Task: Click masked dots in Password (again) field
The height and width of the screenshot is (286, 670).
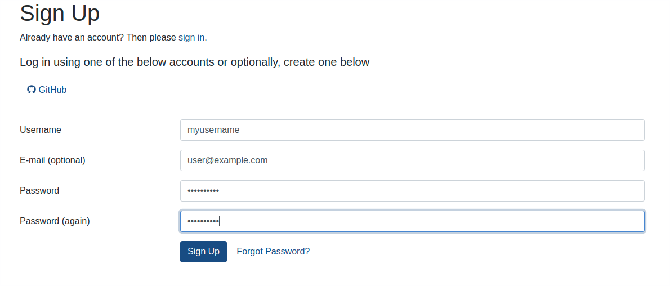Action: (203, 221)
